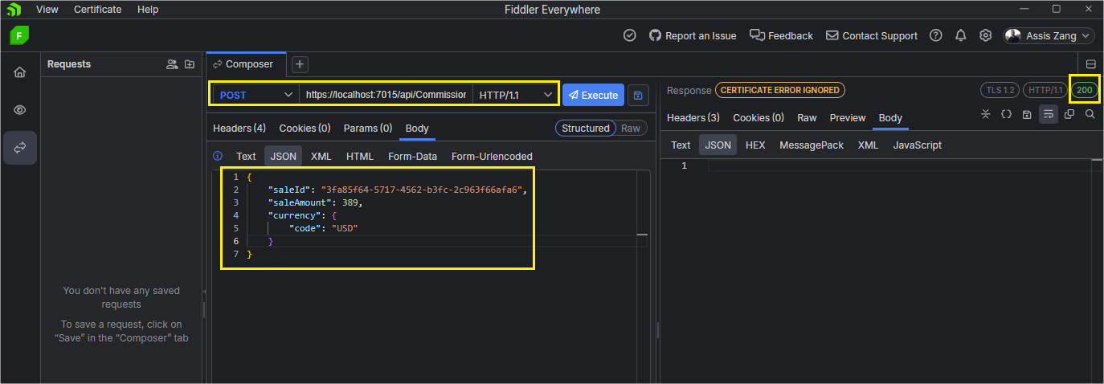
Task: Click the CERTIFICATE ERROR IGNORED badge
Action: [780, 90]
